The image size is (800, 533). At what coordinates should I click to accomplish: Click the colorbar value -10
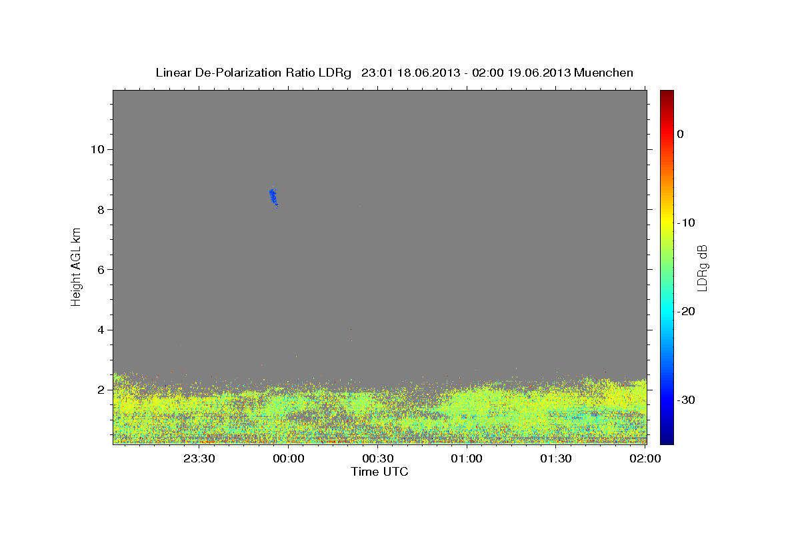686,223
